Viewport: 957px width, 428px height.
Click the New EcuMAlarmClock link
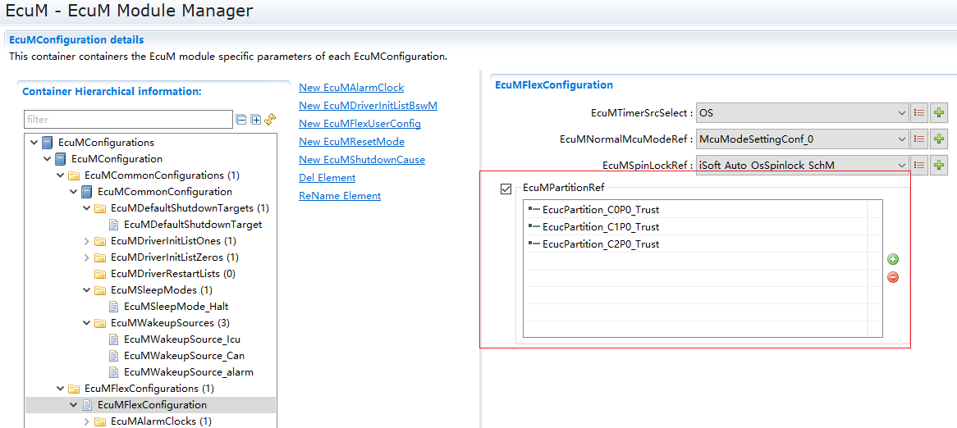coord(351,88)
